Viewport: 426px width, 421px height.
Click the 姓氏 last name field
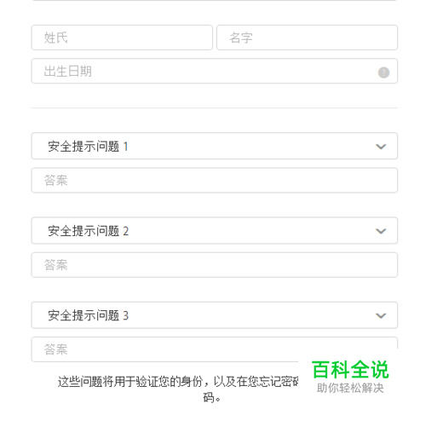[x=122, y=37]
